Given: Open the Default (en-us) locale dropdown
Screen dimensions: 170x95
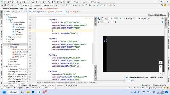Looking at the screenshot, I should (143, 18).
